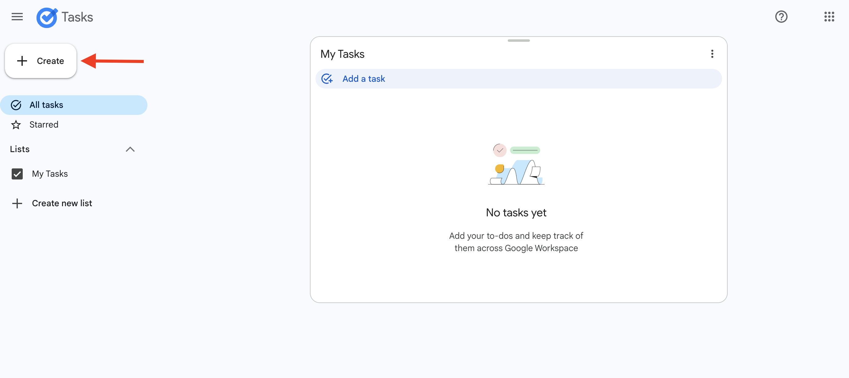Click the My Tasks label in Lists
This screenshot has width=849, height=378.
click(x=50, y=174)
